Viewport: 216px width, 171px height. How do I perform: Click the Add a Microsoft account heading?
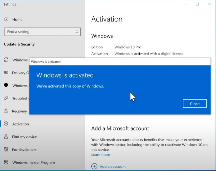tap(120, 128)
